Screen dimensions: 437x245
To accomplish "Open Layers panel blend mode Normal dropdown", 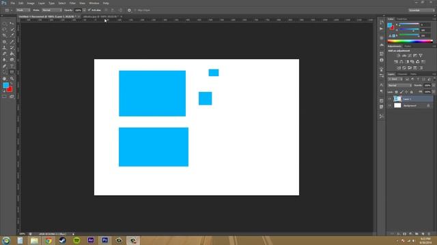I will 399,86.
